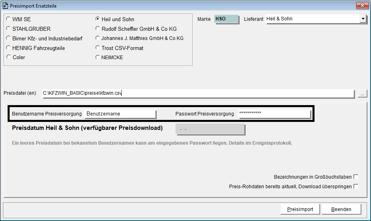Click the Beenden button
The height and width of the screenshot is (221, 371).
(x=341, y=209)
